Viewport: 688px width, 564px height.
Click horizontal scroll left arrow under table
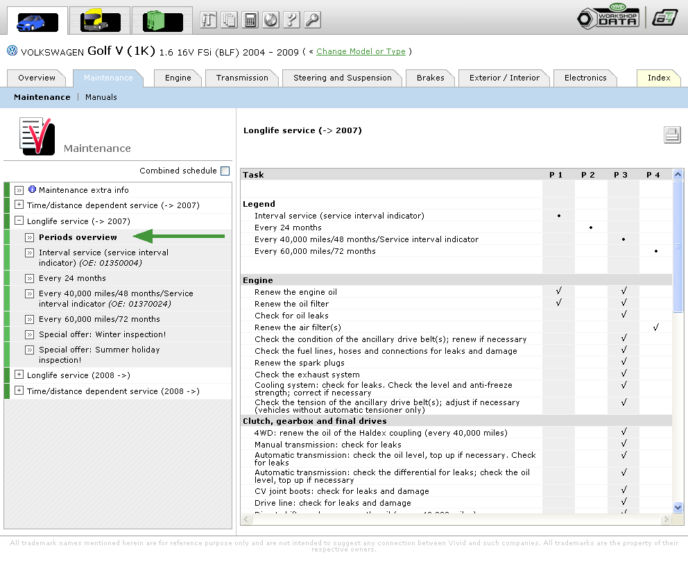click(x=246, y=519)
